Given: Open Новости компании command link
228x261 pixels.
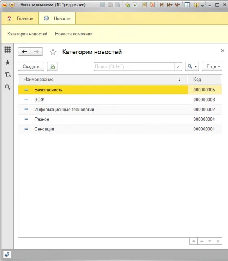Looking at the screenshot, I should 74,34.
